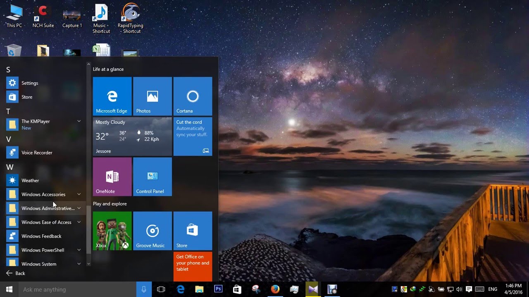This screenshot has height=297, width=529.
Task: Jump to the letter S header
Action: tap(8, 70)
